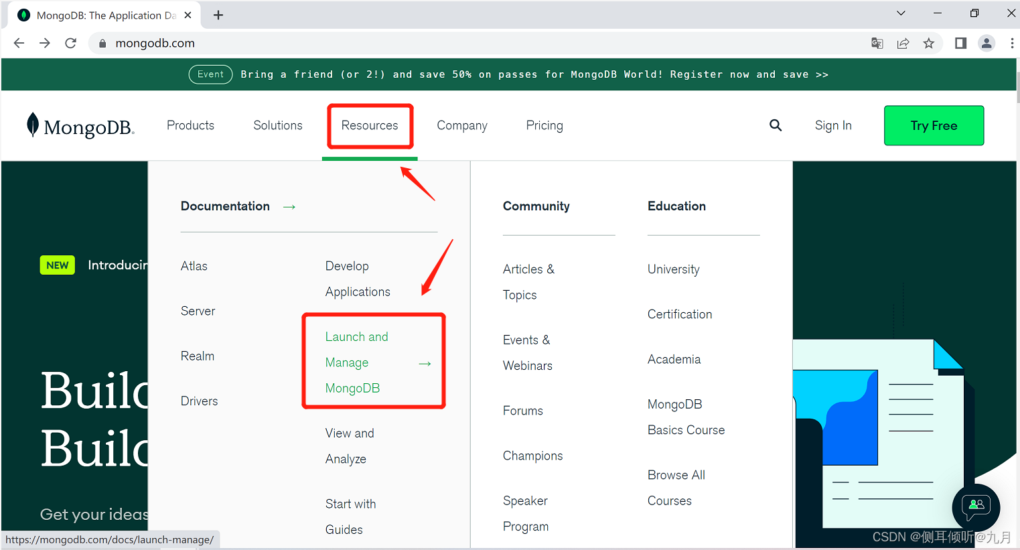Open Launch and Manage MongoDB link
Screen dimensions: 1020x550
pyautogui.click(x=357, y=362)
